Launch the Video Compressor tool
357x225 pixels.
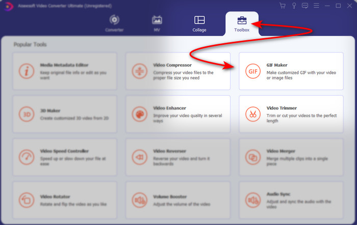coord(177,71)
